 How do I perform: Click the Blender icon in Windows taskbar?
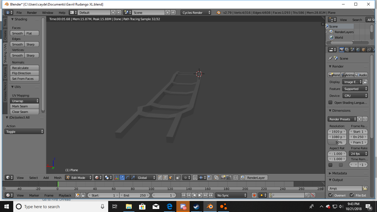pyautogui.click(x=210, y=206)
